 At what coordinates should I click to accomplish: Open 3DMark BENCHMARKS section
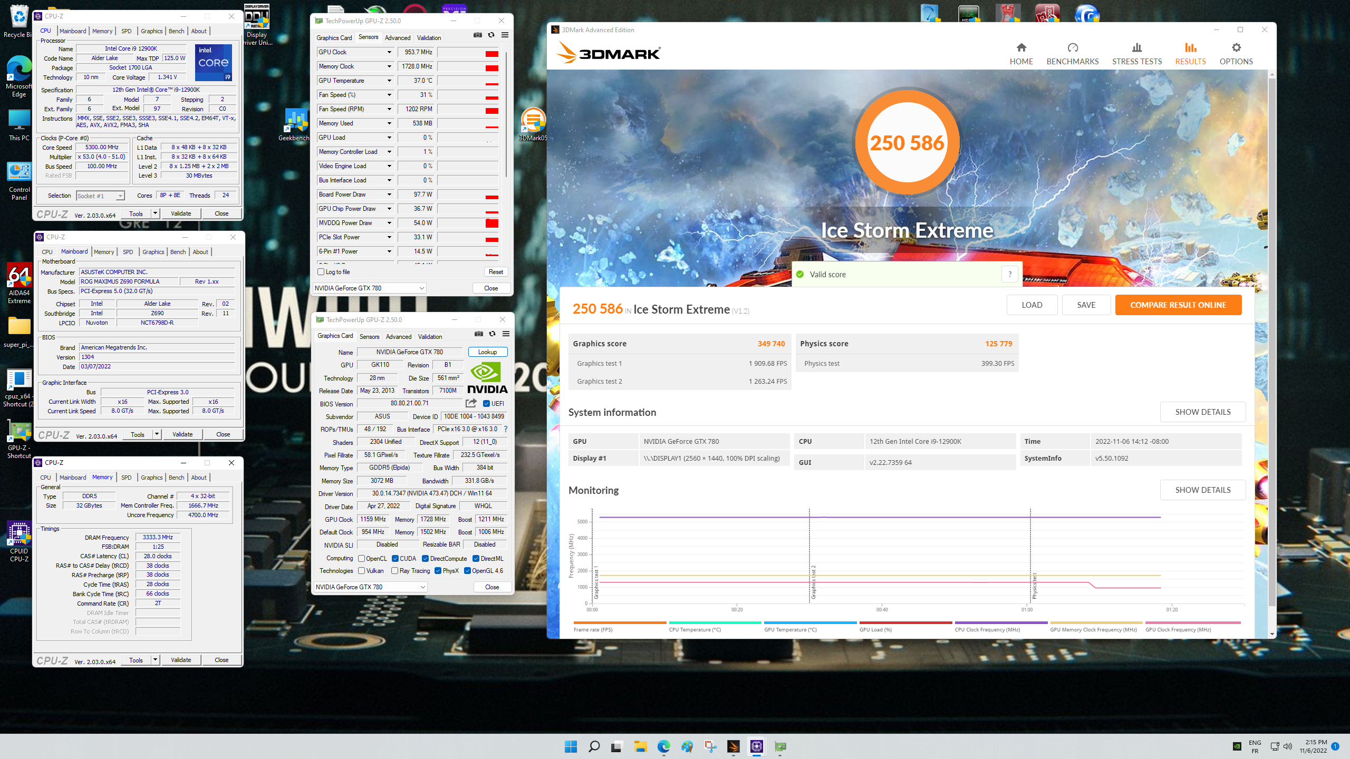1072,54
